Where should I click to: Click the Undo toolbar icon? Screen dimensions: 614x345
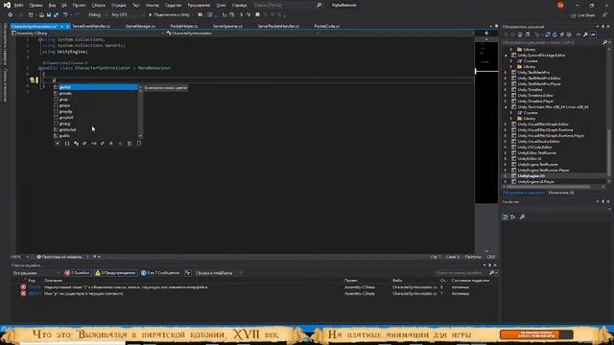(65, 15)
